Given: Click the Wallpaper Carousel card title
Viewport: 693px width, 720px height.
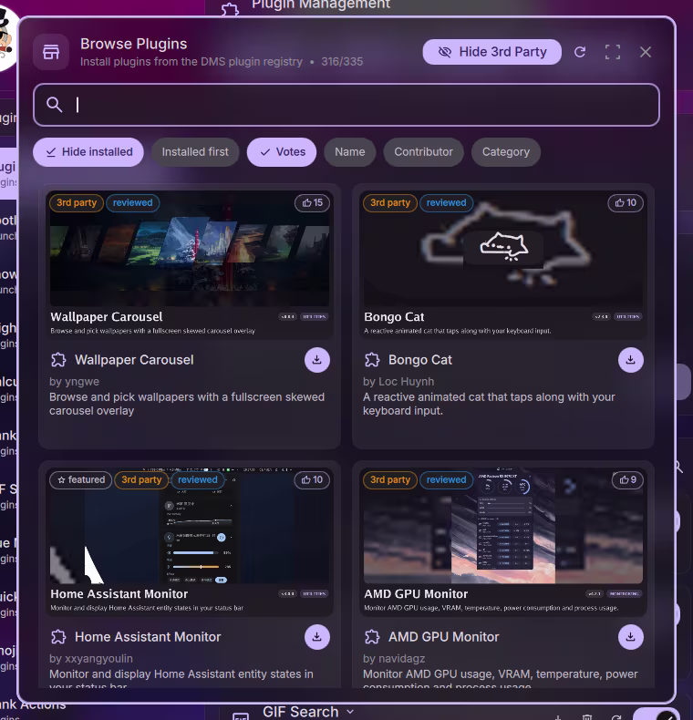Looking at the screenshot, I should pos(134,360).
